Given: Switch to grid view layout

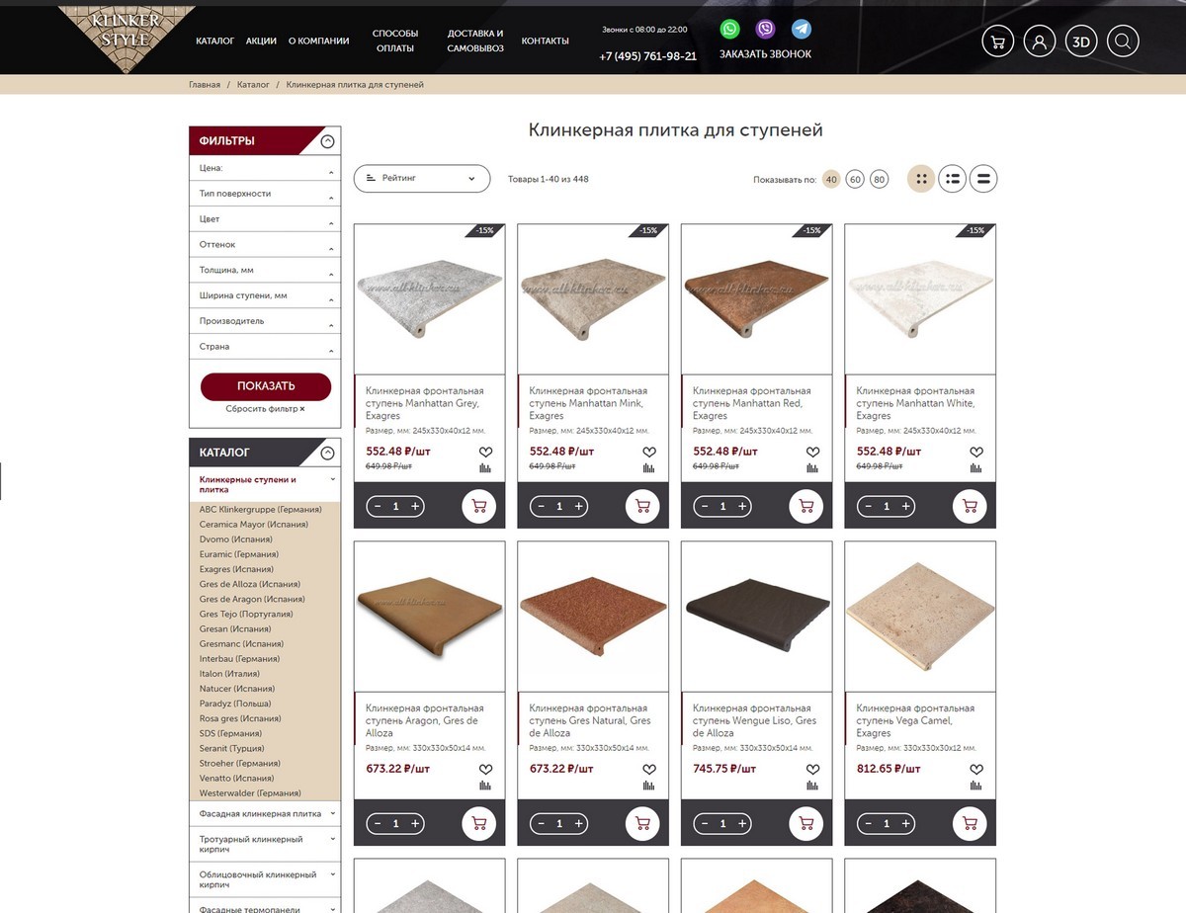Looking at the screenshot, I should point(921,179).
